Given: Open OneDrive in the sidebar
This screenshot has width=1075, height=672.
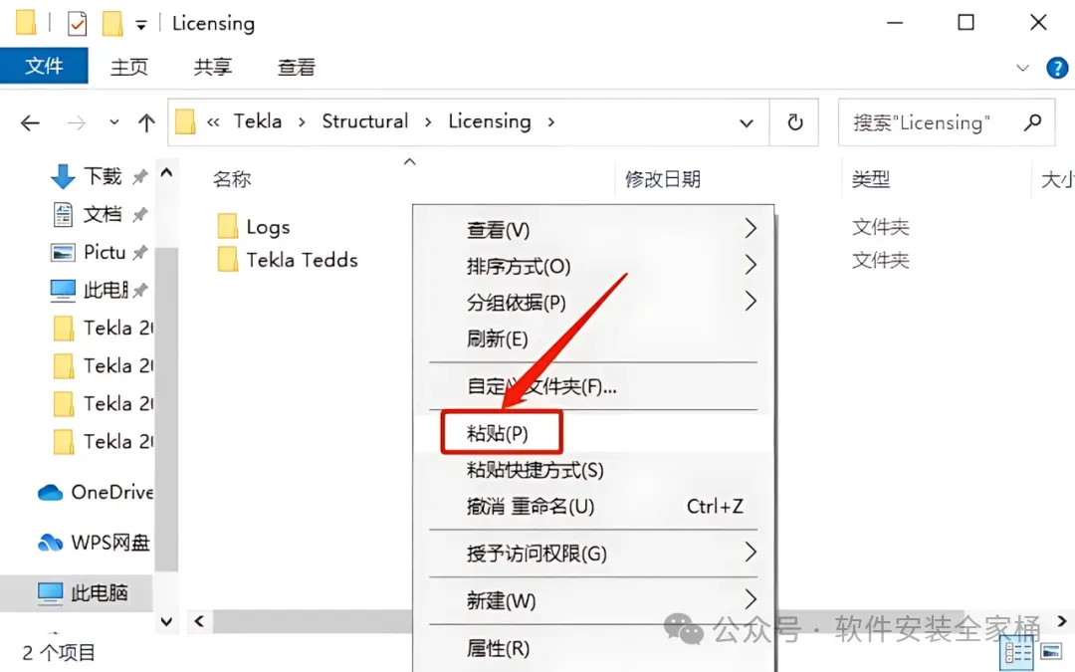Looking at the screenshot, I should (95, 493).
